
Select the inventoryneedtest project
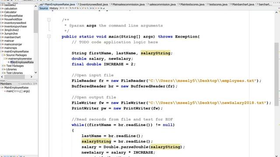15,23
